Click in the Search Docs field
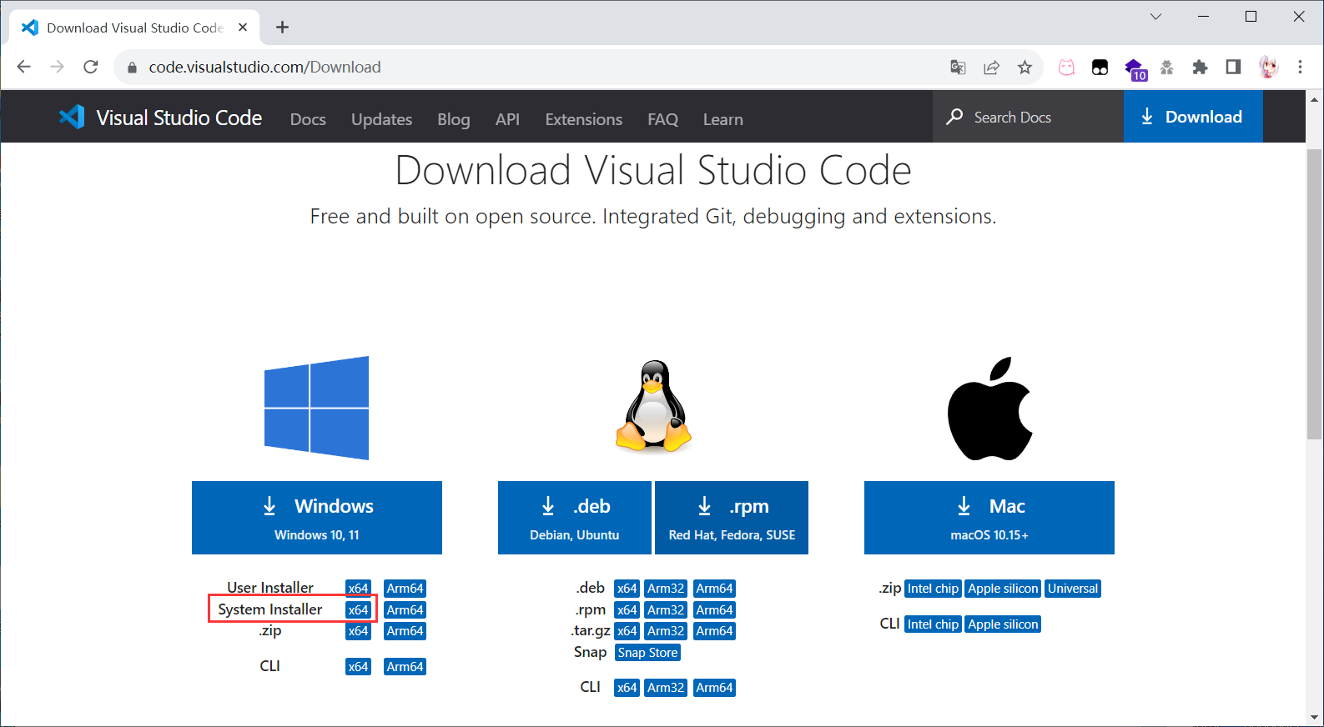The width and height of the screenshot is (1324, 727). [1028, 117]
